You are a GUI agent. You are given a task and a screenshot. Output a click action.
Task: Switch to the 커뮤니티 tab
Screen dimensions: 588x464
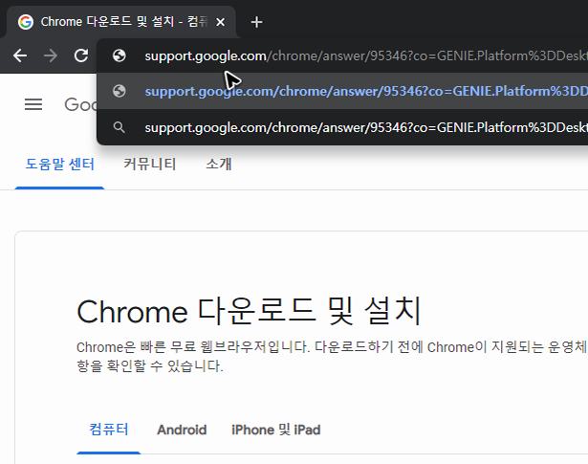pyautogui.click(x=149, y=165)
